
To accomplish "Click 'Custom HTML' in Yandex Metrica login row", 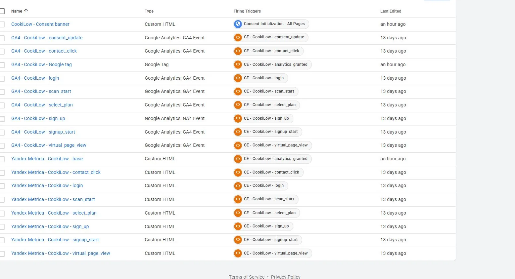I will 160,185.
